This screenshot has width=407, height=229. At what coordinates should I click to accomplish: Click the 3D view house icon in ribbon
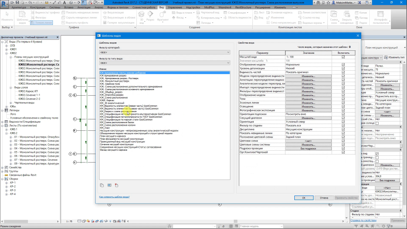141,14
